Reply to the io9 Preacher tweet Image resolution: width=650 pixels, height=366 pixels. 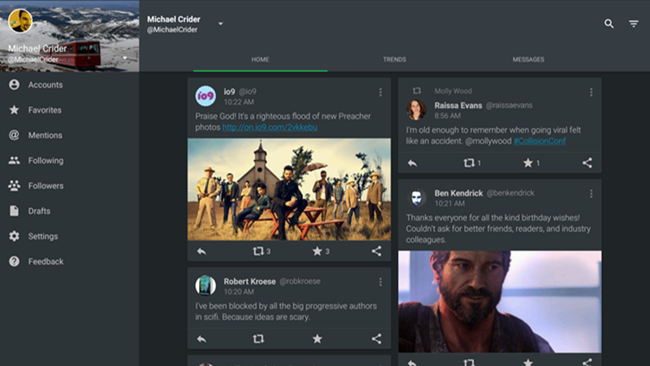coord(201,252)
